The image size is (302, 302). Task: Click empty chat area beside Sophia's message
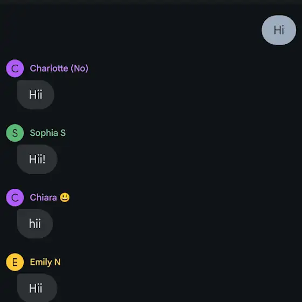(173, 159)
